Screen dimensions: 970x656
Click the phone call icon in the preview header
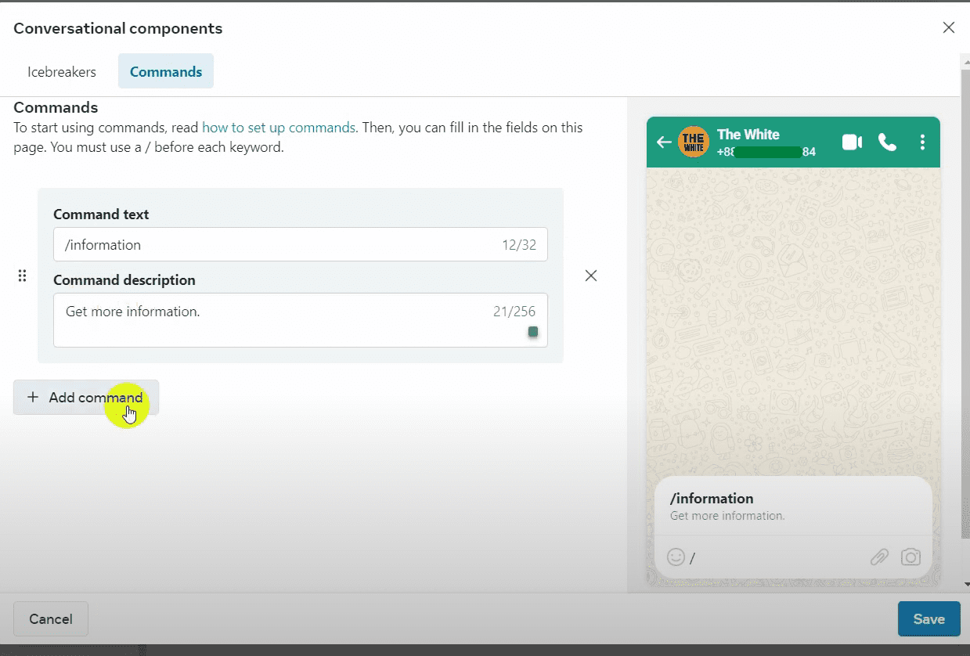click(x=887, y=142)
